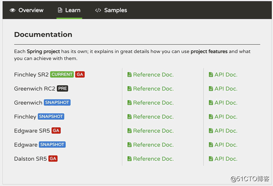Open Reference Doc. for Finchley SR2
This screenshot has width=273, height=186.
pyautogui.click(x=150, y=74)
